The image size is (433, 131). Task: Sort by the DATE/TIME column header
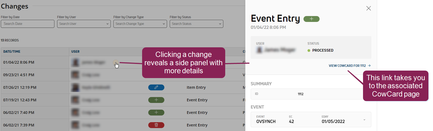(12, 52)
